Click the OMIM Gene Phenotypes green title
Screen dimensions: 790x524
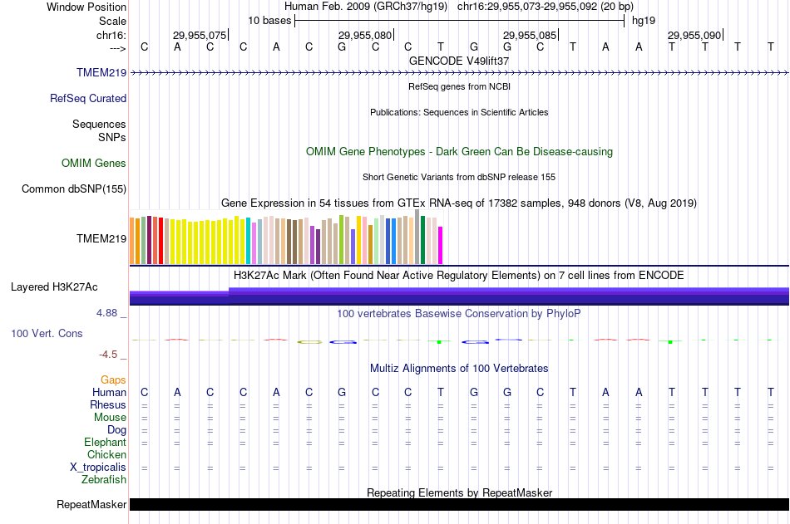[459, 151]
